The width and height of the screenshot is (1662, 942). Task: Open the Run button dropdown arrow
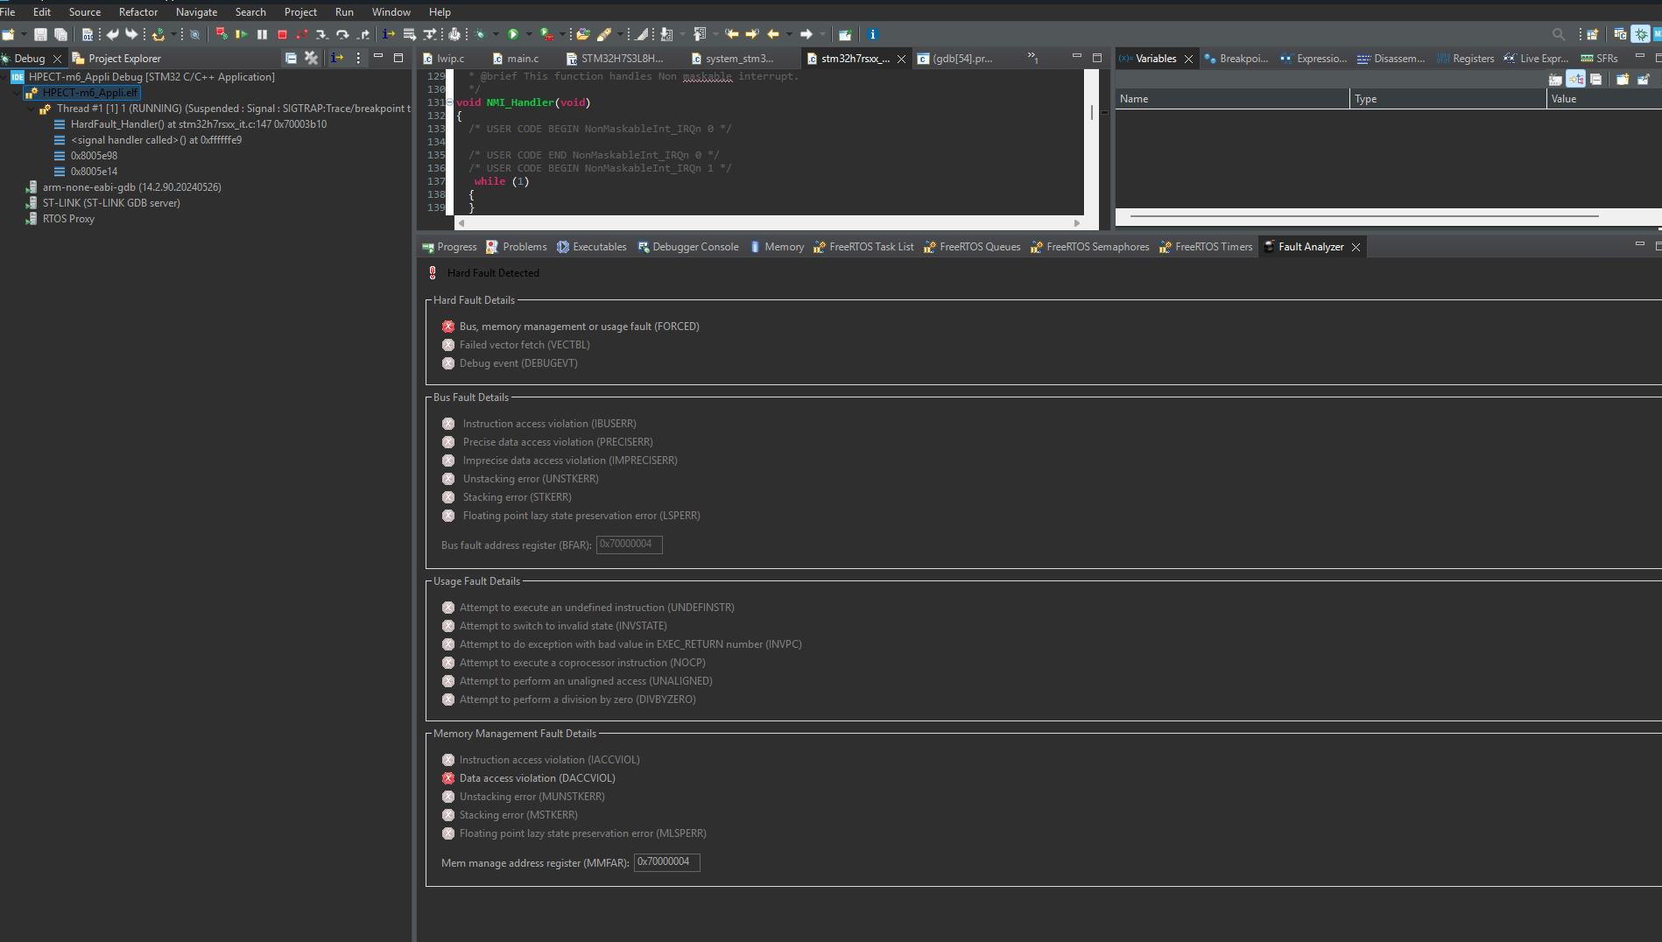pyautogui.click(x=529, y=34)
